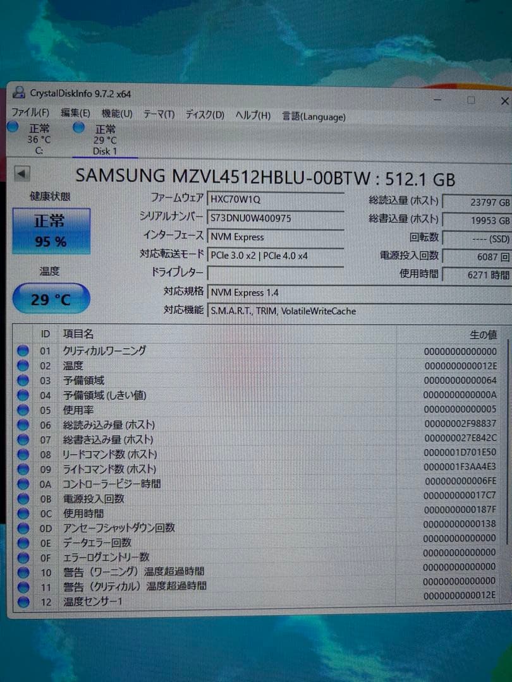512x682 pixels.
Task: Open the テーマ(T) menu
Action: tap(159, 114)
